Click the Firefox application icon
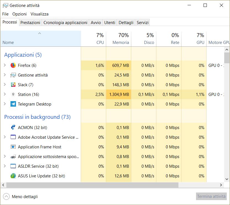230x205 pixels. (13, 65)
